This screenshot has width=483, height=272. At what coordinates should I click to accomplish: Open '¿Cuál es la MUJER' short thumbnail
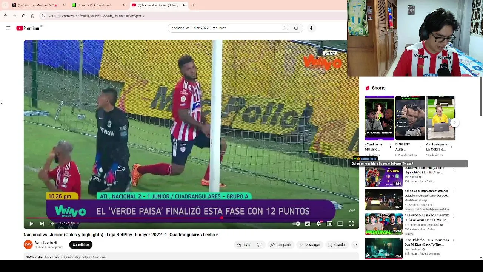point(379,118)
